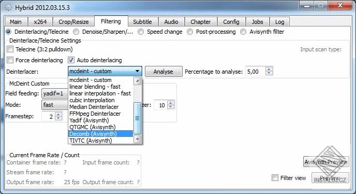Decrease Percentage to analyse value
356x194 pixels.
[269, 73]
